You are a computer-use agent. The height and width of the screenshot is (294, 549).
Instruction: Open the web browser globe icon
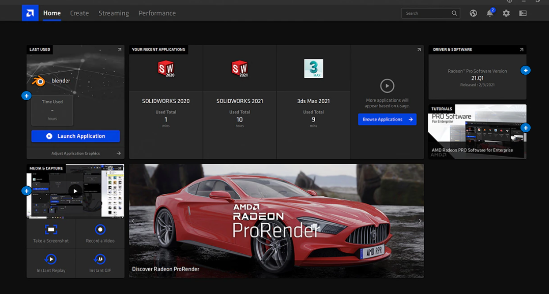[473, 13]
